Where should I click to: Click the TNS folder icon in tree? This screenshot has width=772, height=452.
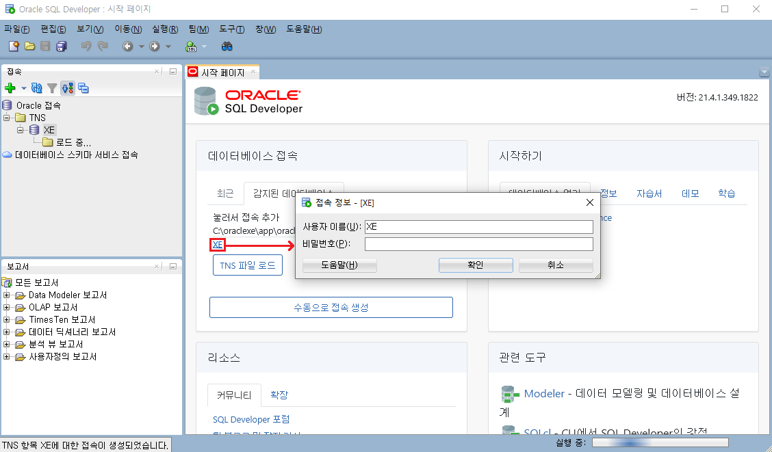click(x=20, y=118)
